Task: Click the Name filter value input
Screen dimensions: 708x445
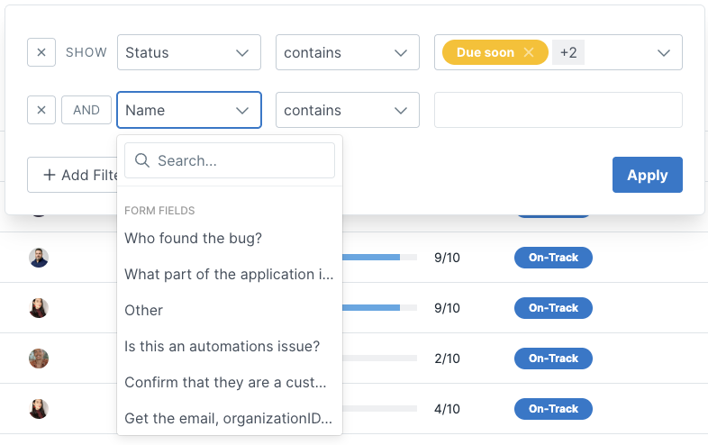Action: 558,110
